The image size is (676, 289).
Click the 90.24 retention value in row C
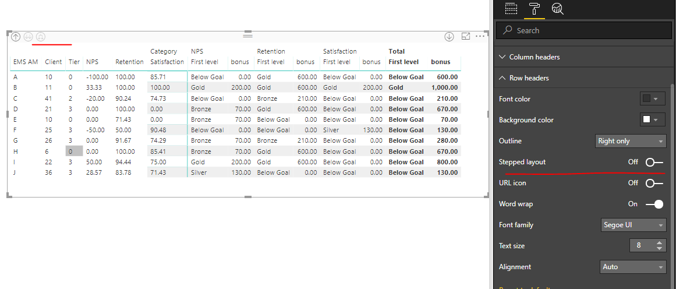pyautogui.click(x=123, y=98)
